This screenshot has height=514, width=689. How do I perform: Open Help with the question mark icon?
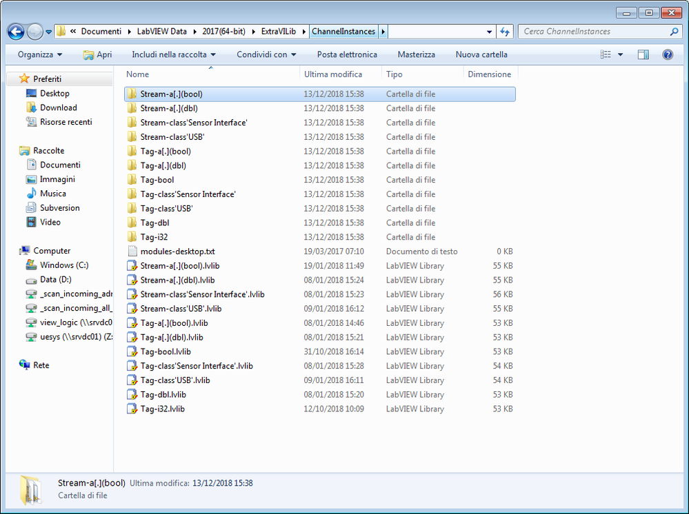(x=668, y=54)
